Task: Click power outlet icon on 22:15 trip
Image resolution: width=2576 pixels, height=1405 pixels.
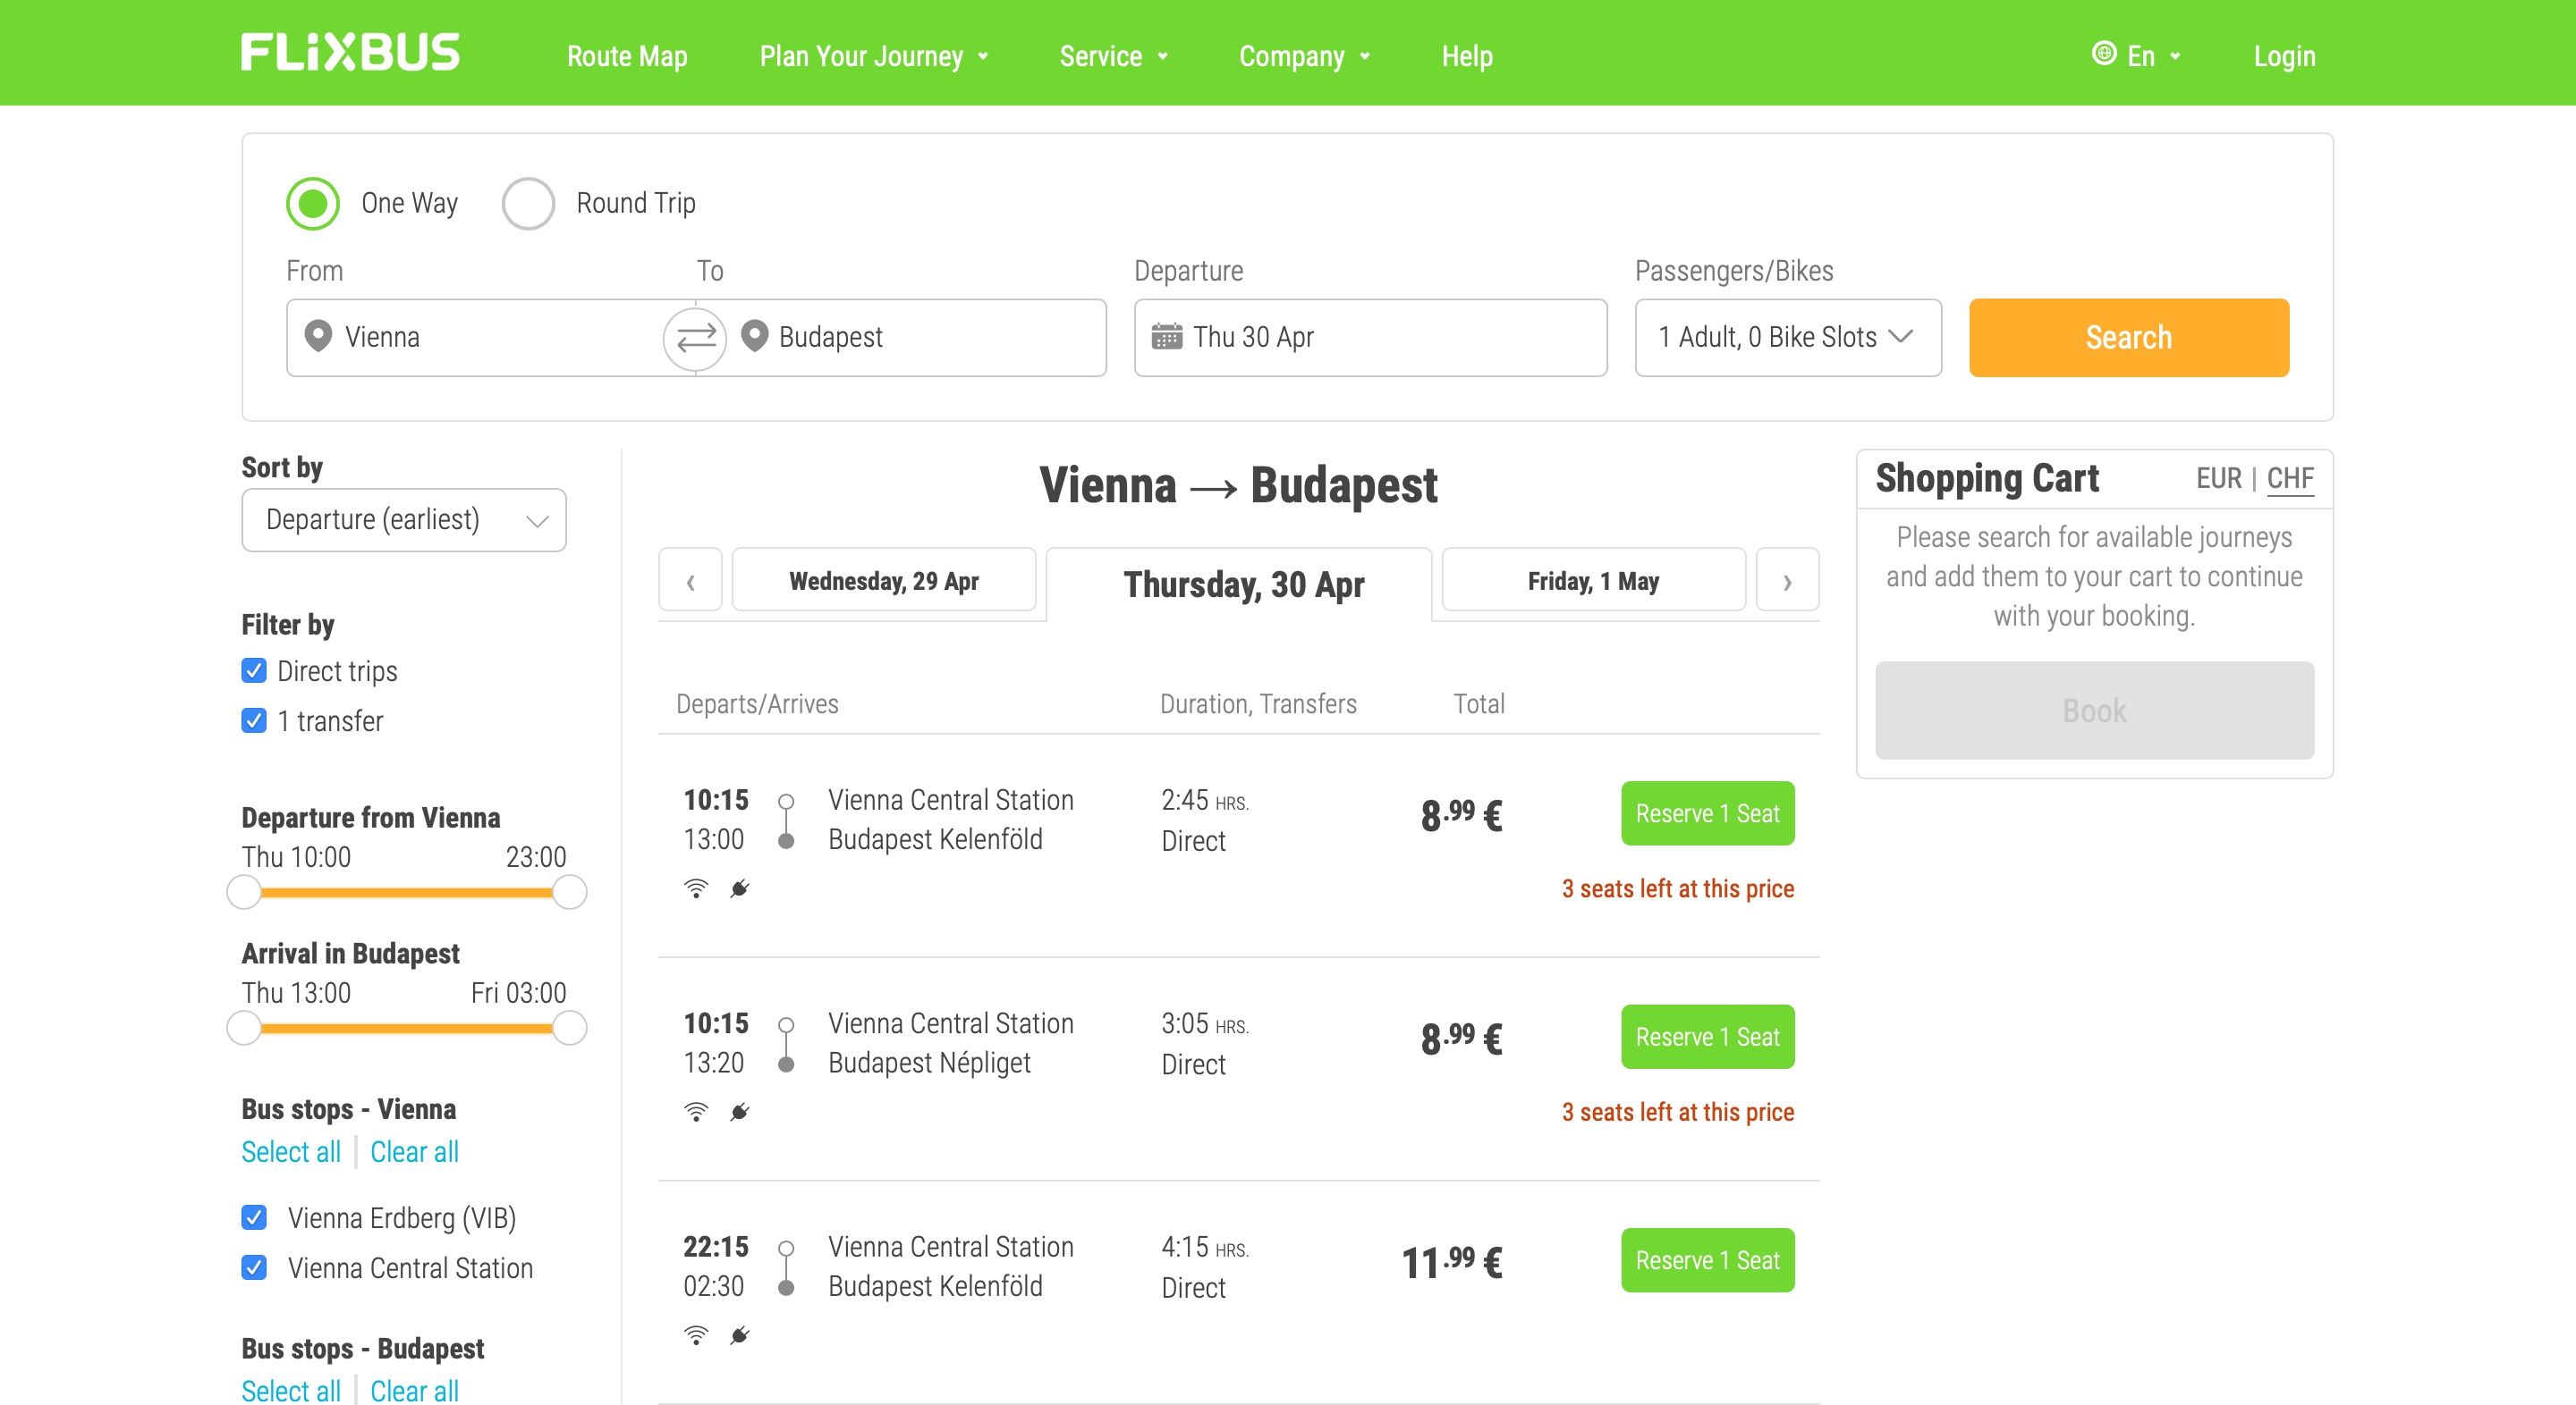Action: (x=740, y=1335)
